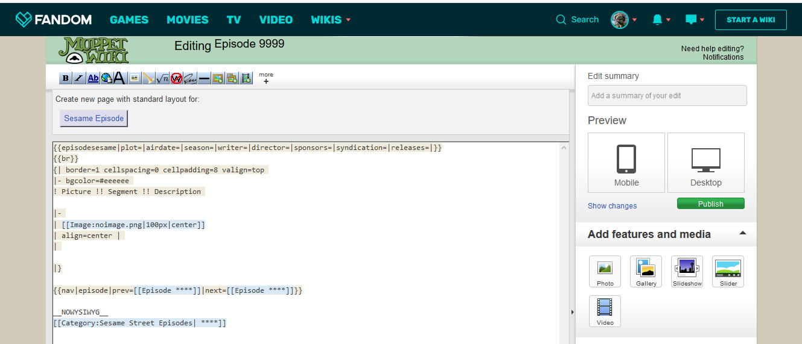Viewport: 802px width, 344px height.
Task: Collapse the right side panel arrow
Action: tap(572, 311)
